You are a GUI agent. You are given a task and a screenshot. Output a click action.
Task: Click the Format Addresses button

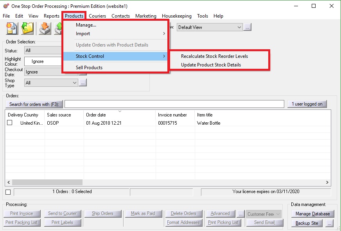184,222
